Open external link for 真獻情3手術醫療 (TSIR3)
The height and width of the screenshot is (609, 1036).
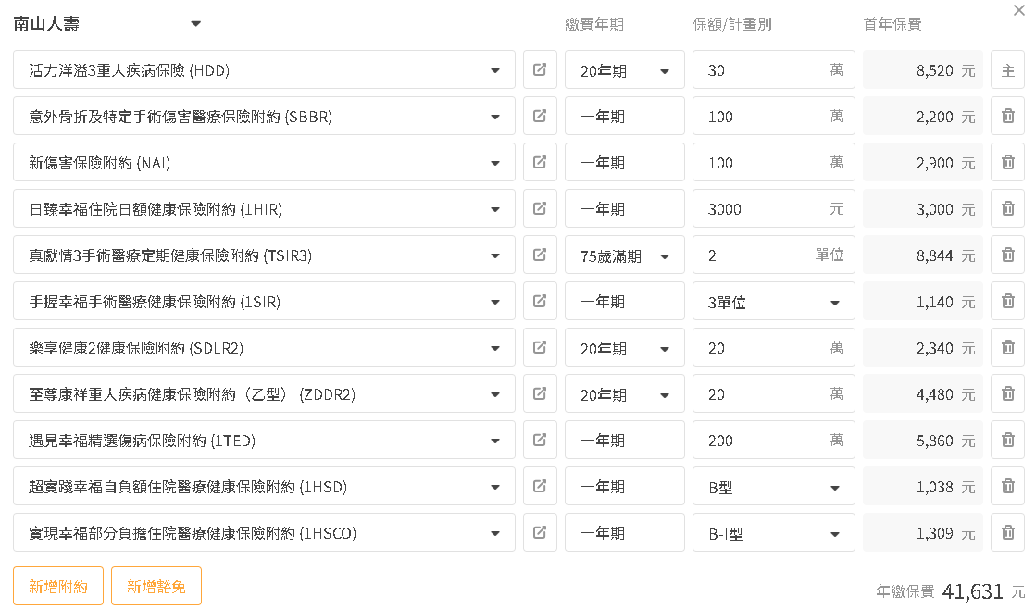click(x=540, y=255)
